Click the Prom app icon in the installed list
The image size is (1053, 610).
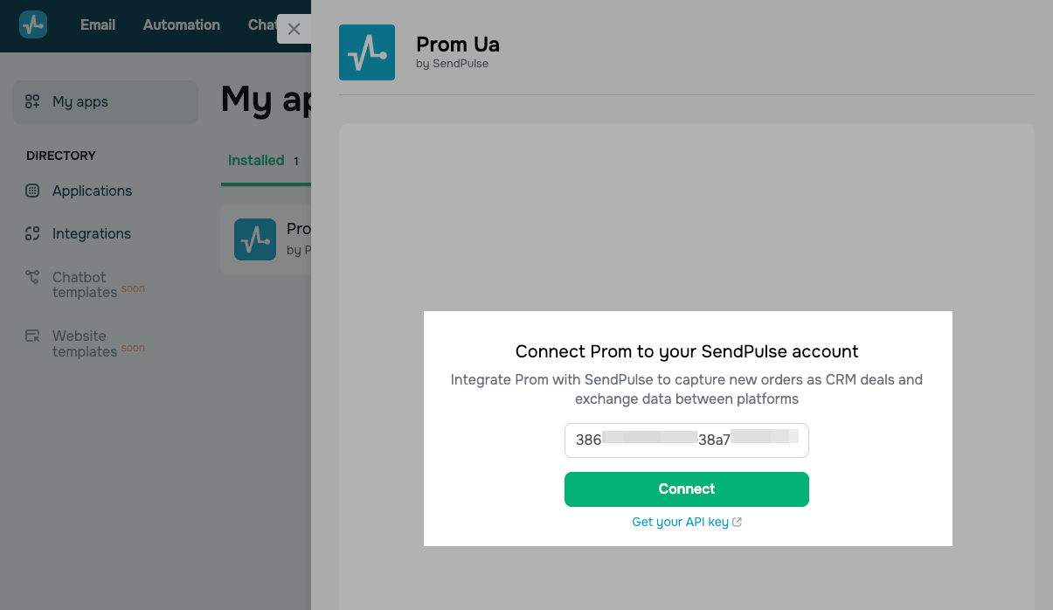point(255,239)
